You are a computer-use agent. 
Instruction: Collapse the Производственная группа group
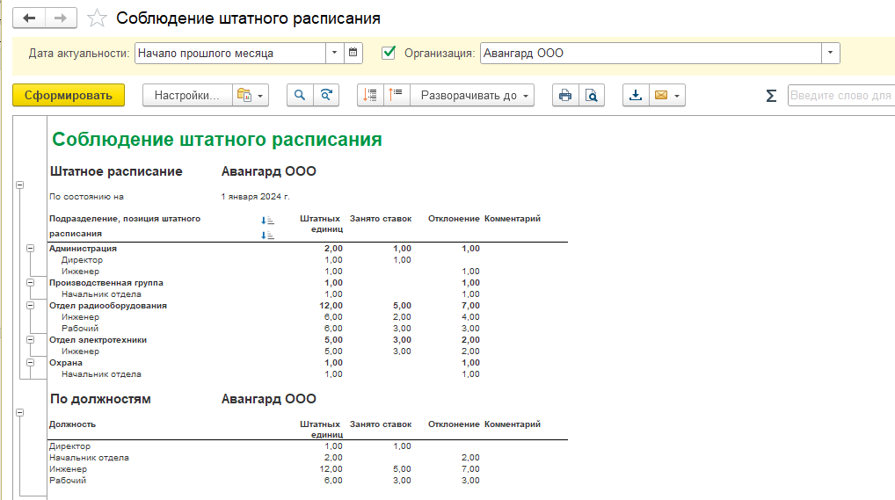30,283
